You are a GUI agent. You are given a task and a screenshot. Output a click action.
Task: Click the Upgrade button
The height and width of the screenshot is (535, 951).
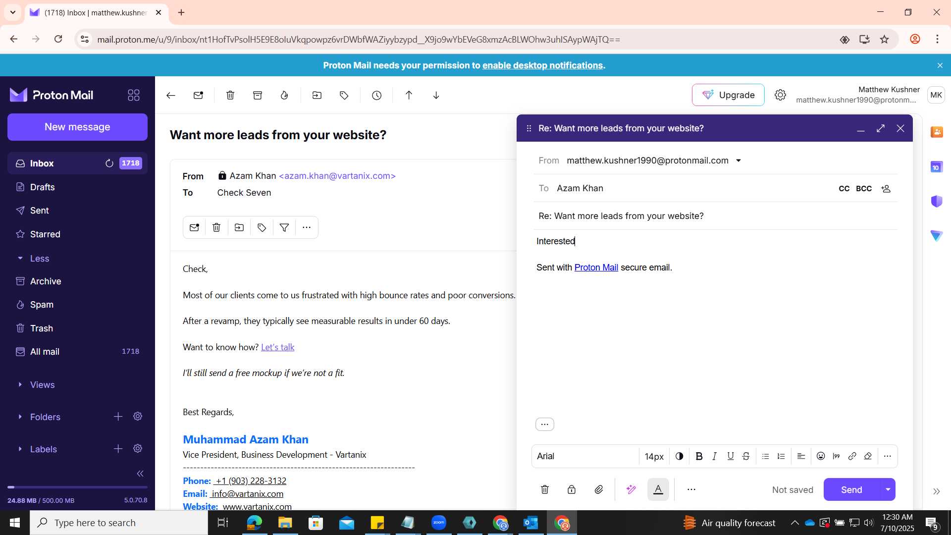(728, 95)
